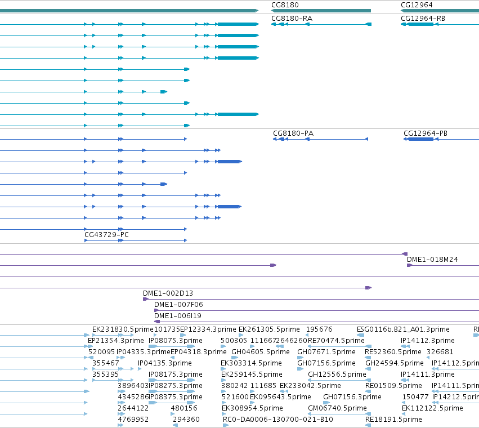Select the CG12964-PB protein label
Image resolution: width=479 pixels, height=428 pixels.
426,133
